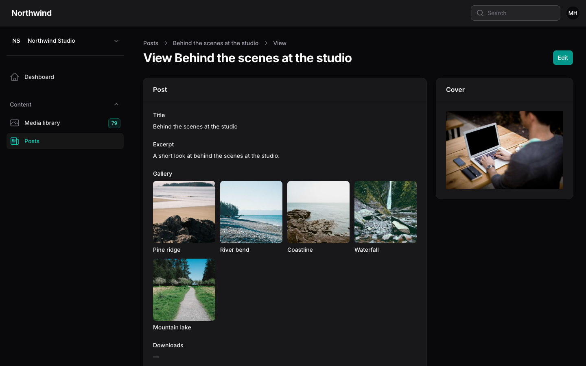Click the Title field label
Viewport: 586px width, 366px height.
pos(159,115)
